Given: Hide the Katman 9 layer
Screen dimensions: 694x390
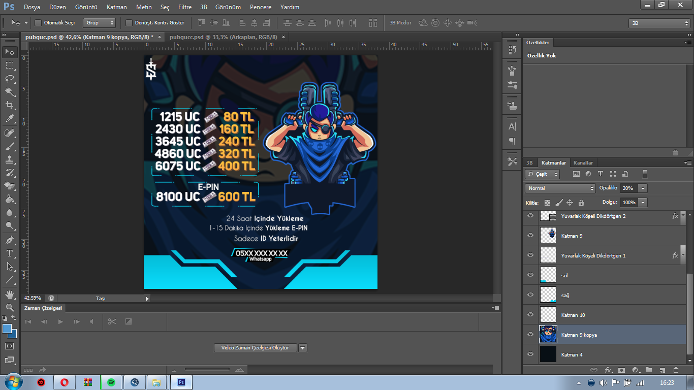Looking at the screenshot, I should pos(530,236).
